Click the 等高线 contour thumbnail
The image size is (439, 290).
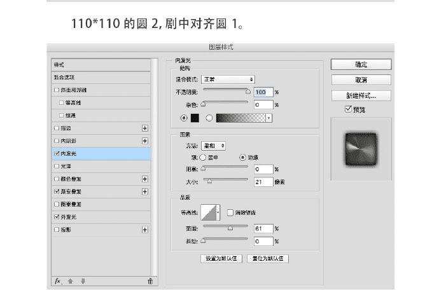[209, 213]
